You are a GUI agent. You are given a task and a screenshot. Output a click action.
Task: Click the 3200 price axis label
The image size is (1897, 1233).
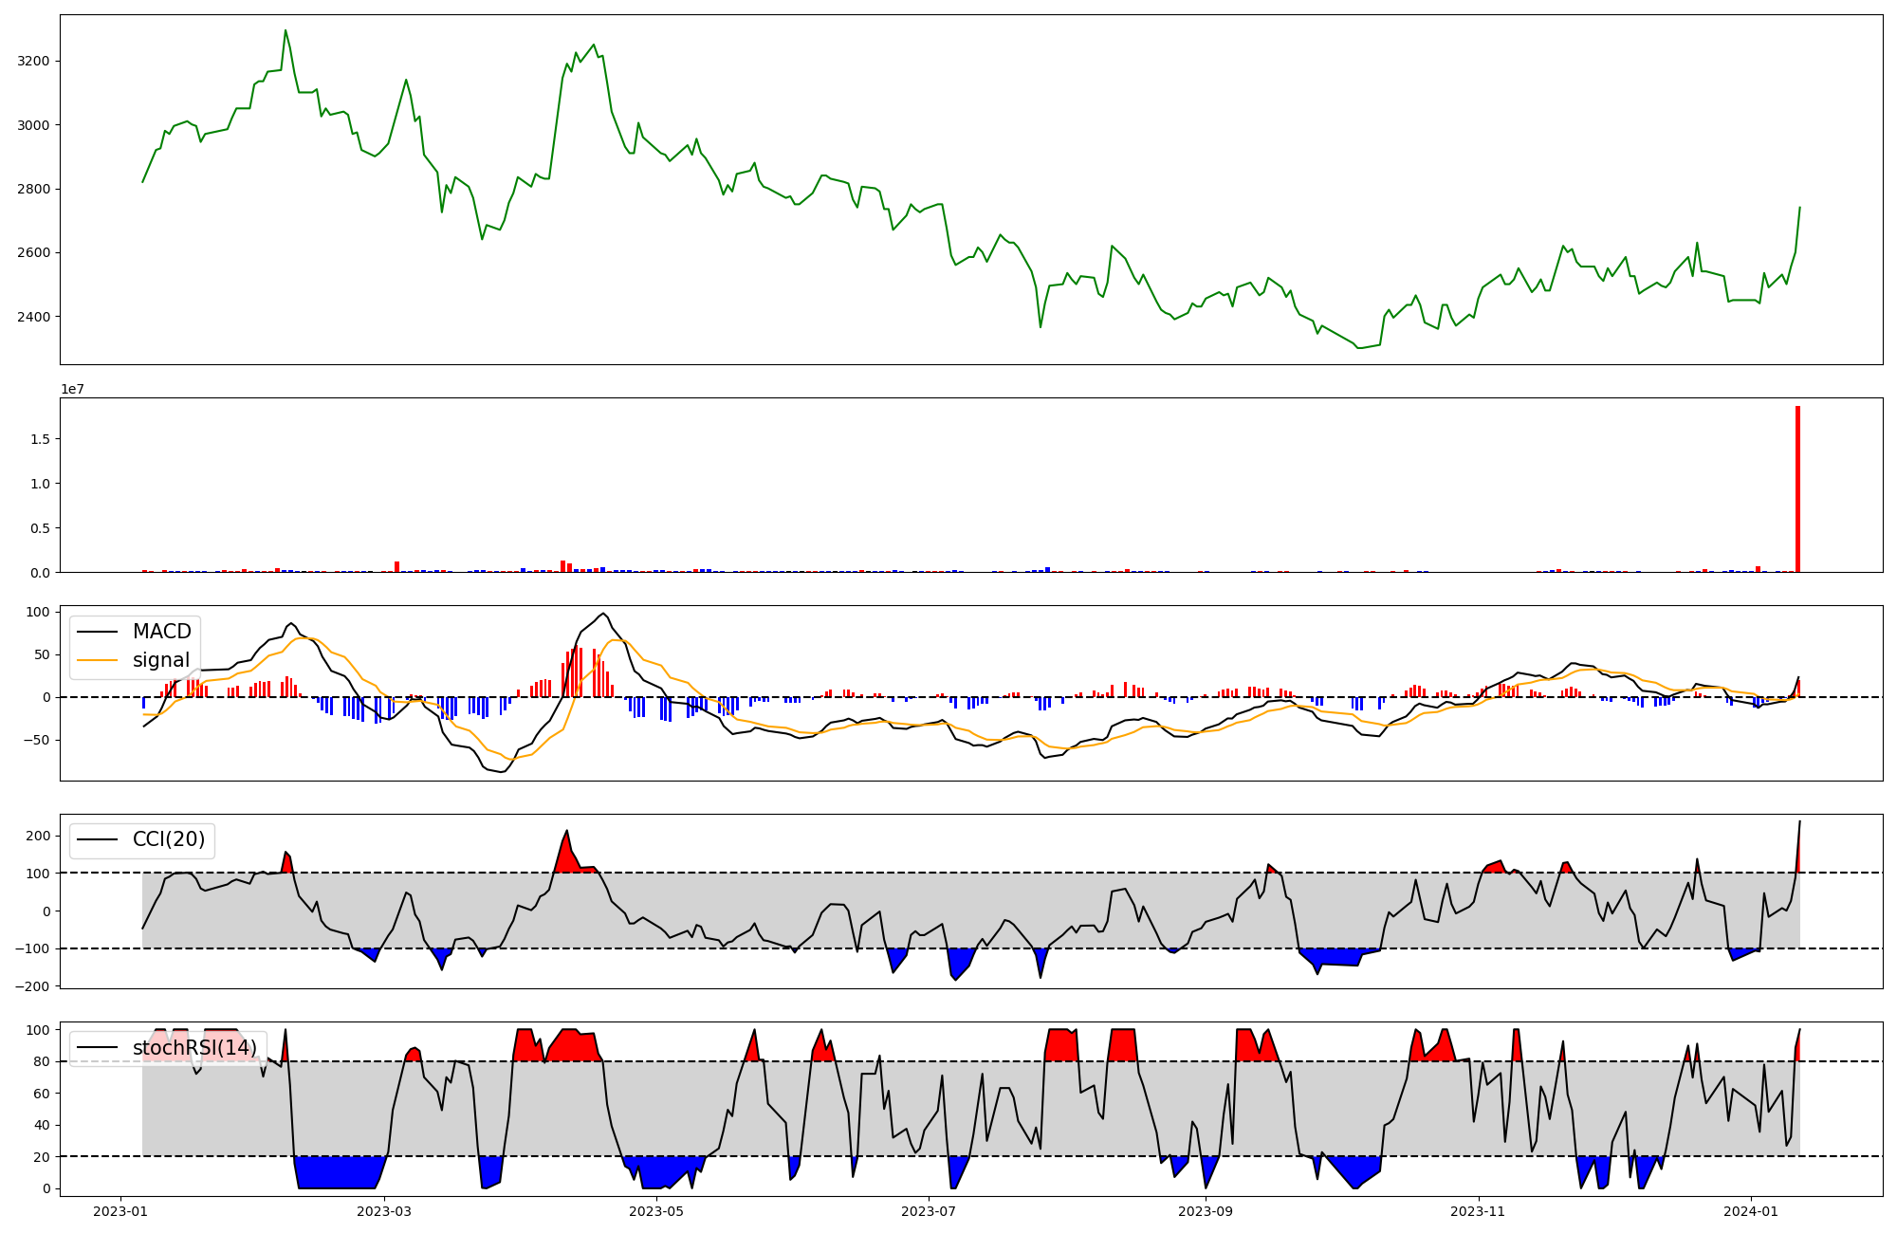(x=35, y=62)
